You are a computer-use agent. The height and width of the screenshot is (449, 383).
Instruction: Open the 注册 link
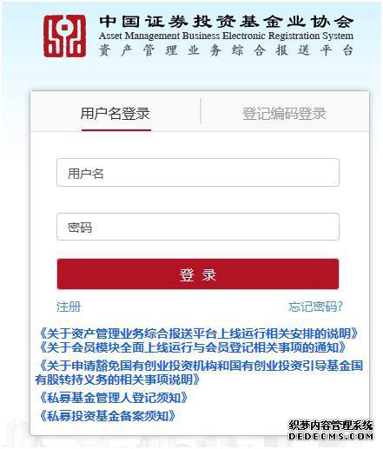click(69, 307)
